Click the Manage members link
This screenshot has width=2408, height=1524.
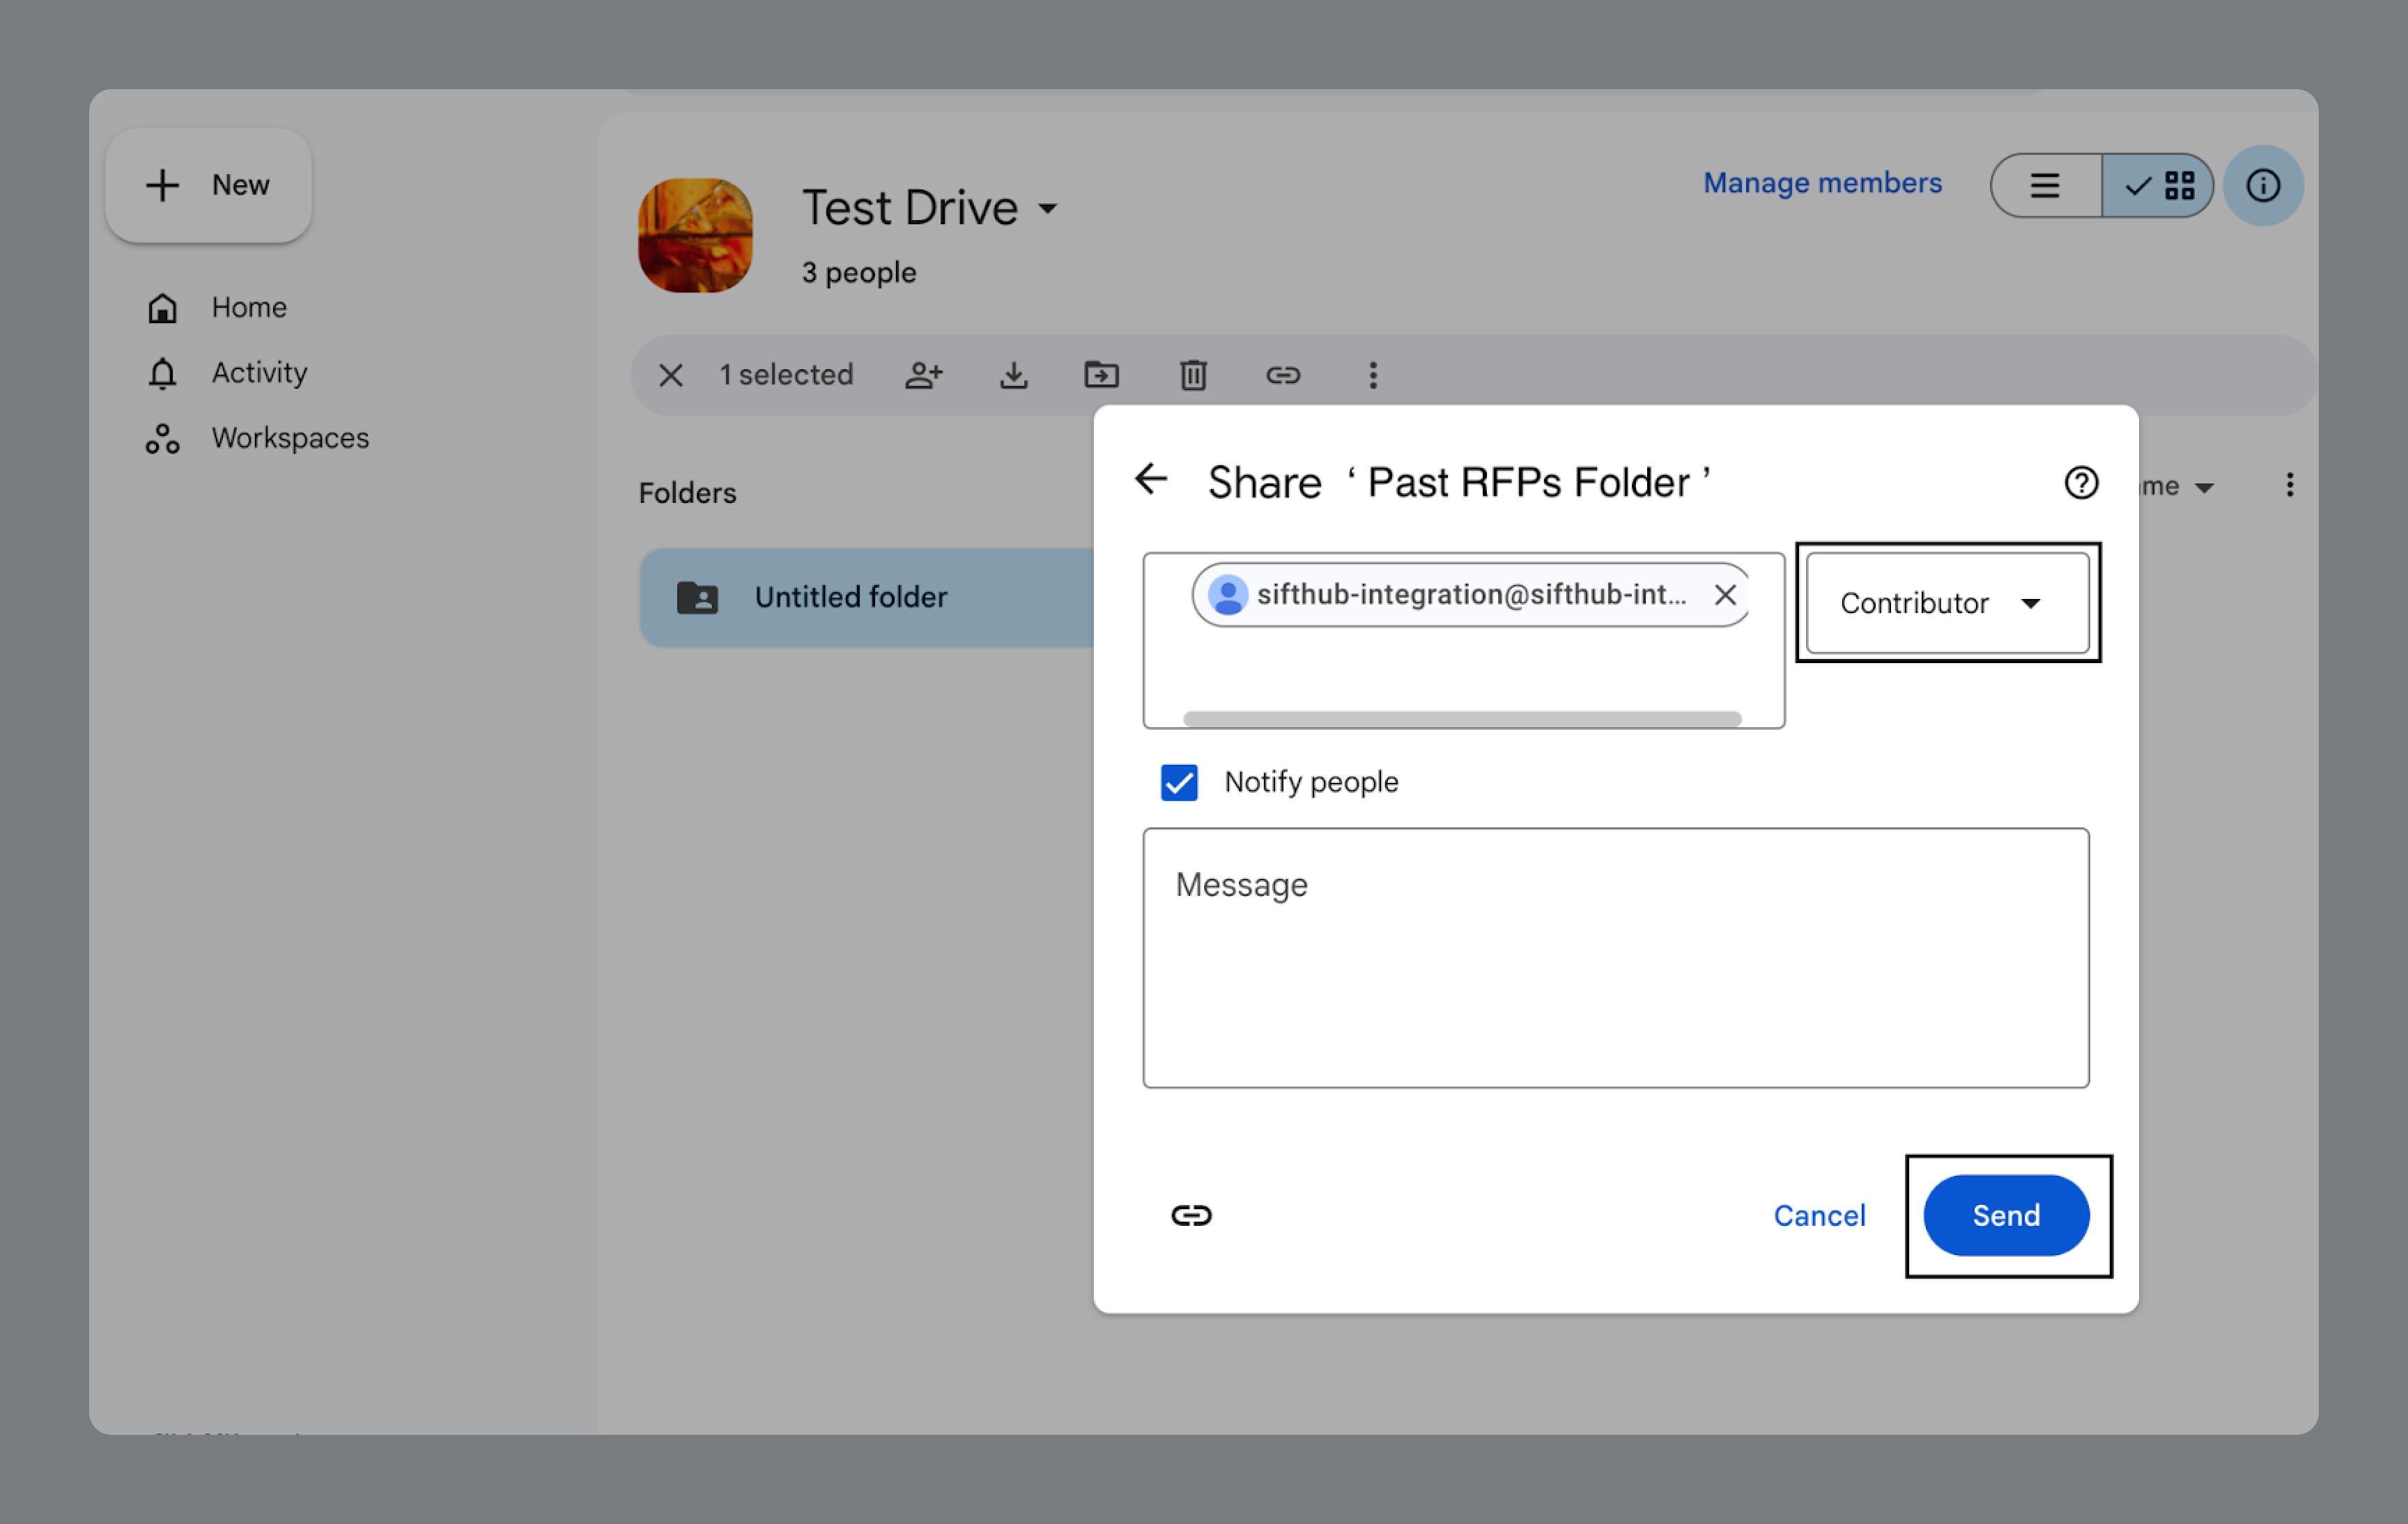[1822, 183]
